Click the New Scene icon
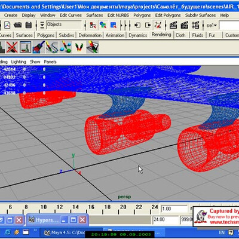 (x=8, y=25)
